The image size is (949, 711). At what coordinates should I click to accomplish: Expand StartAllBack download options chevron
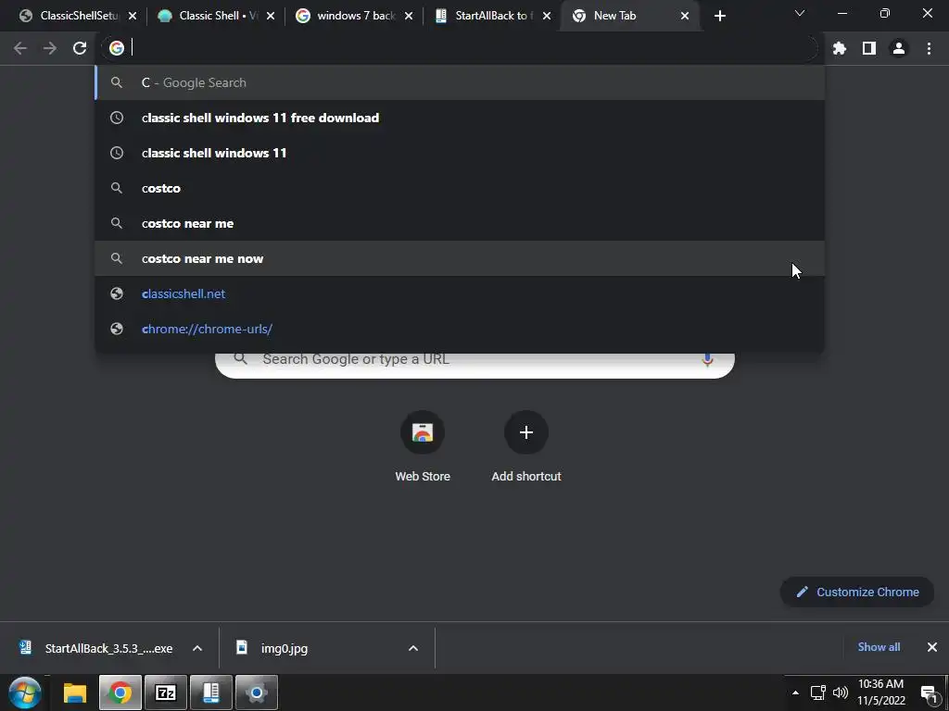(197, 648)
